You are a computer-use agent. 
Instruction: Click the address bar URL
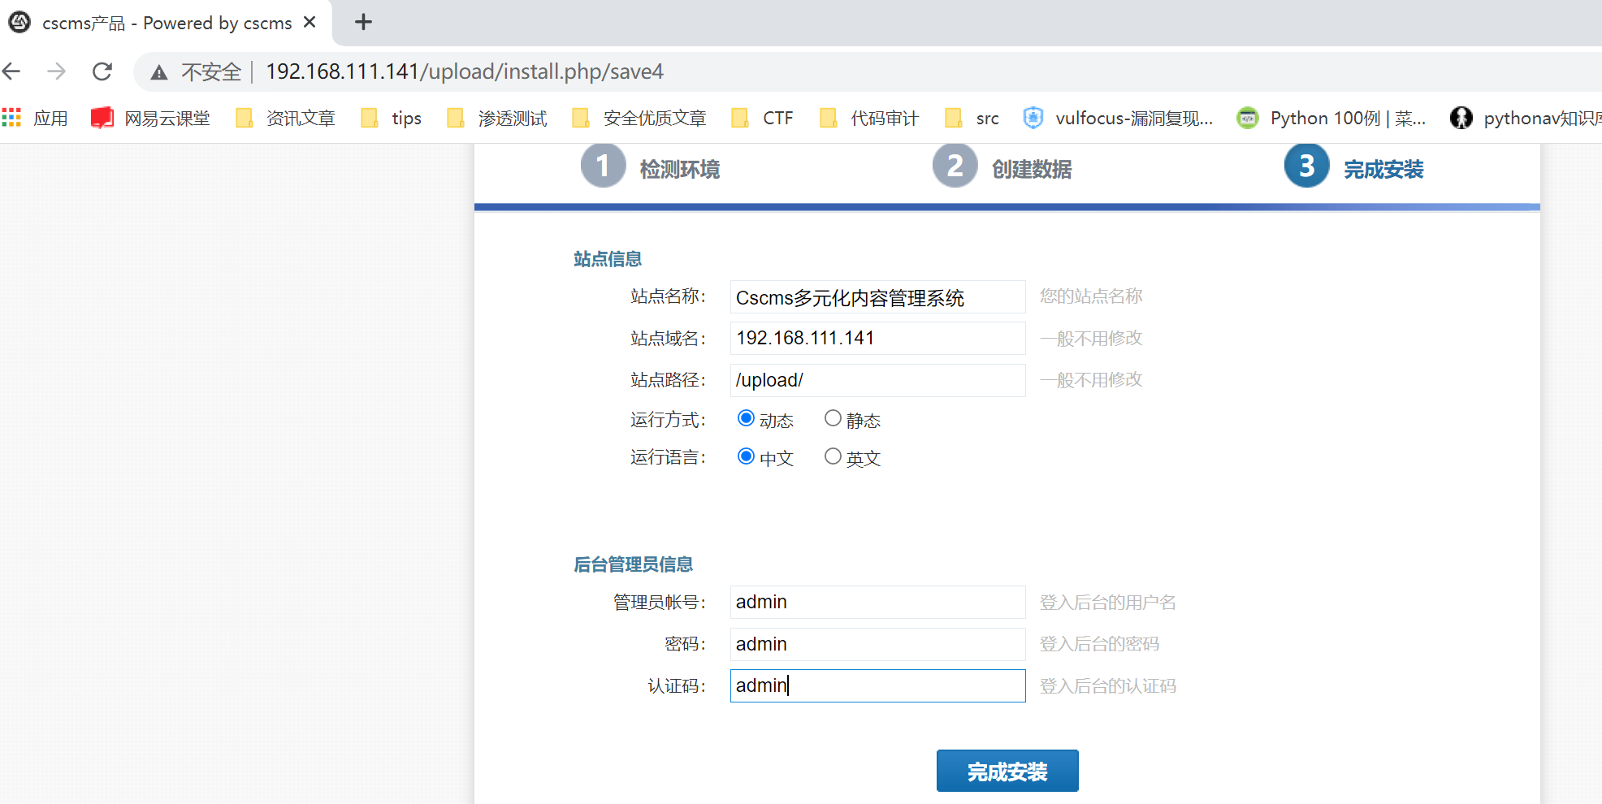click(465, 71)
